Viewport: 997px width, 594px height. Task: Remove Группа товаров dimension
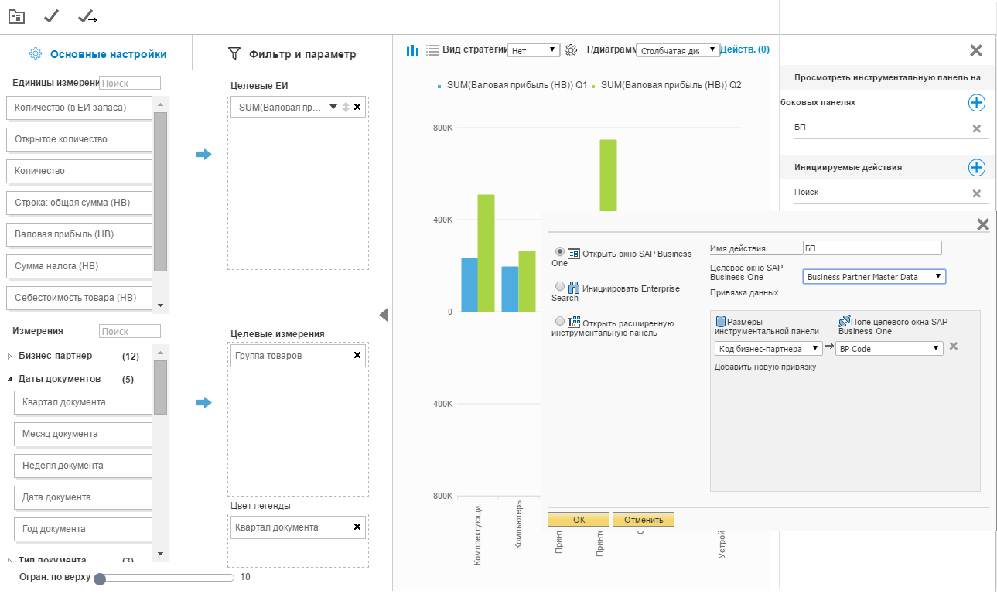click(357, 355)
